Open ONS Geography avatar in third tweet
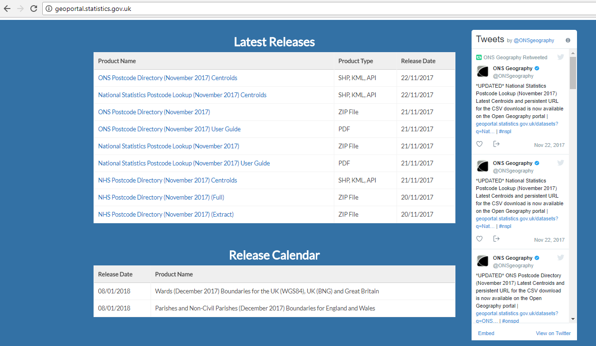Image resolution: width=596 pixels, height=346 pixels. coord(482,261)
